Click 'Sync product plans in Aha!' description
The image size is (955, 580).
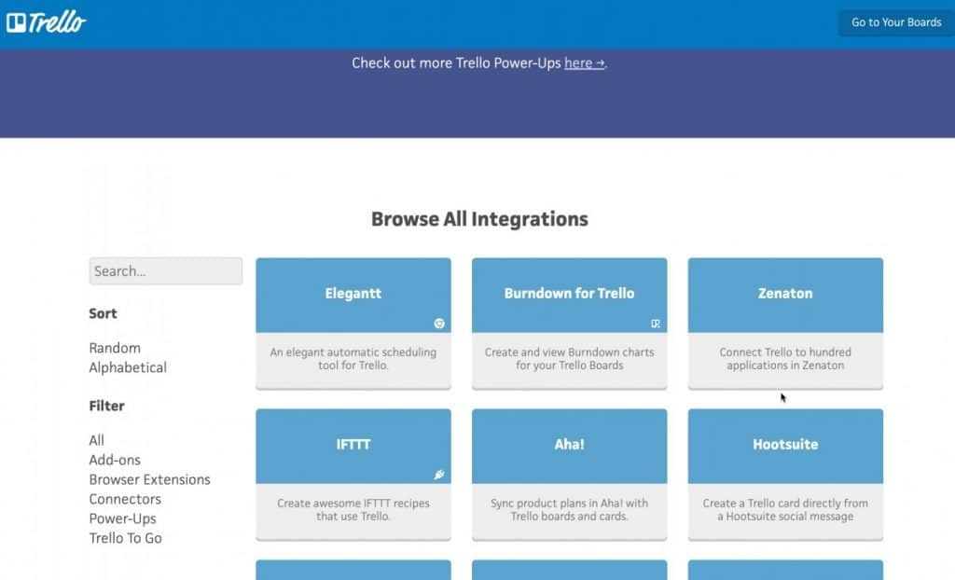click(570, 510)
